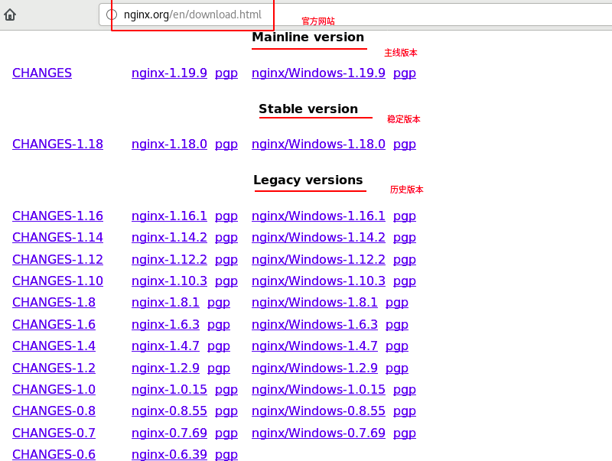
Task: Download nginx/Windows-1.12.2
Action: click(x=318, y=259)
